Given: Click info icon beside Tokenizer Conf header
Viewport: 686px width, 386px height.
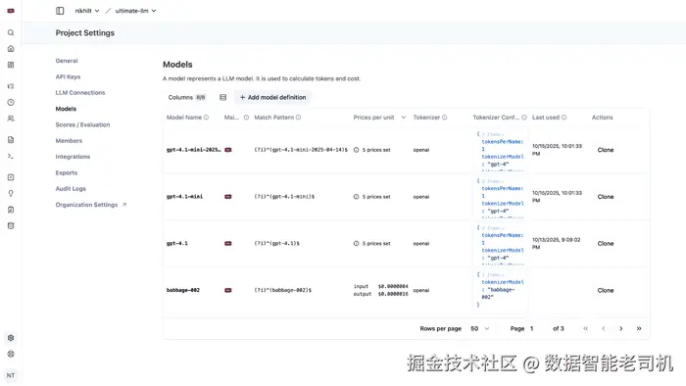Looking at the screenshot, I should [x=524, y=118].
